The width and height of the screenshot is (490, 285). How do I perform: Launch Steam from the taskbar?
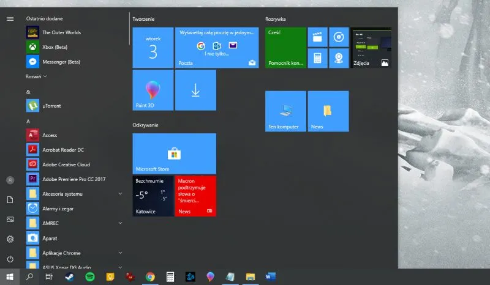(x=69, y=277)
